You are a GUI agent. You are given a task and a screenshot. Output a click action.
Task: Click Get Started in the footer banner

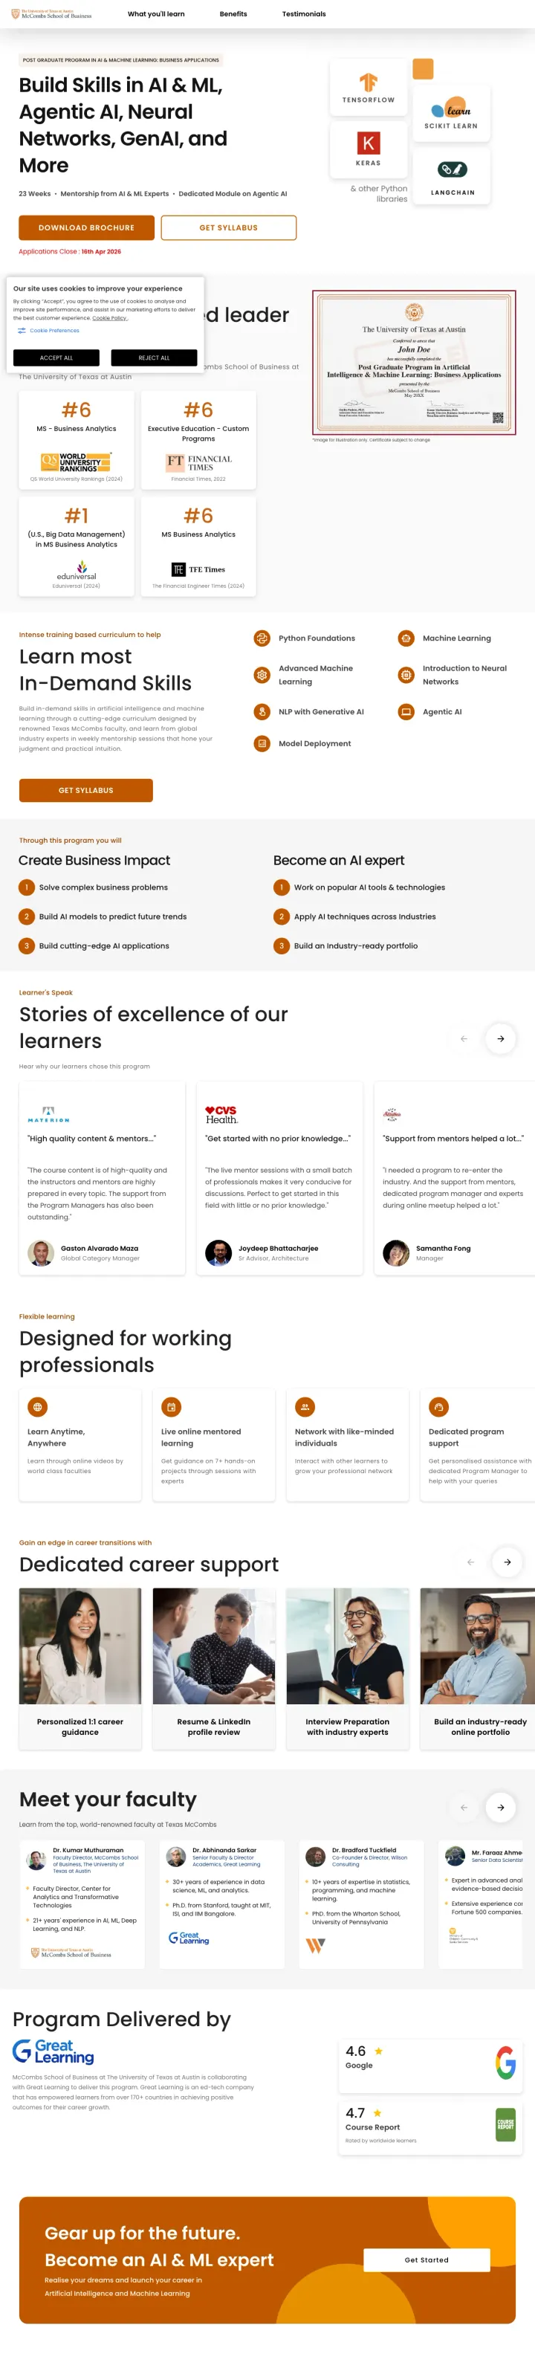(x=427, y=2260)
